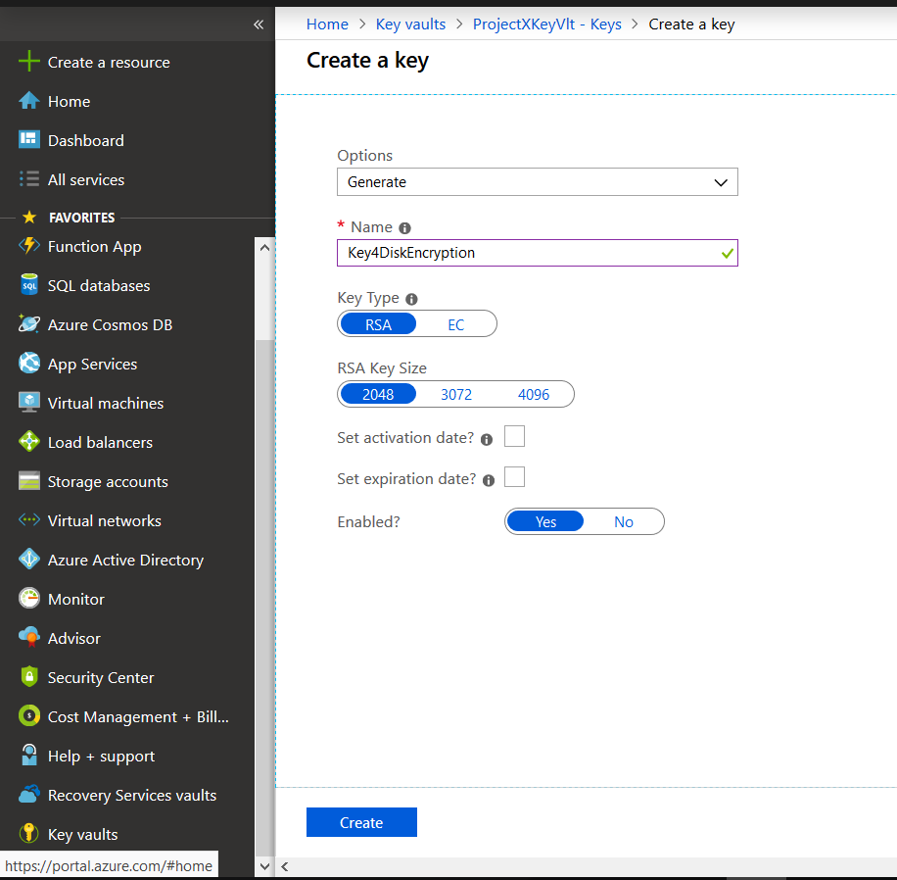Viewport: 897px width, 880px height.
Task: Click the Azure Active Directory icon
Action: pos(29,560)
